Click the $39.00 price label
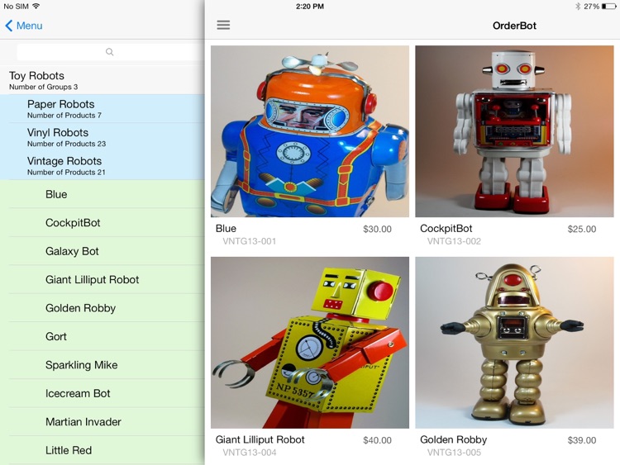The width and height of the screenshot is (620, 465). pos(582,440)
